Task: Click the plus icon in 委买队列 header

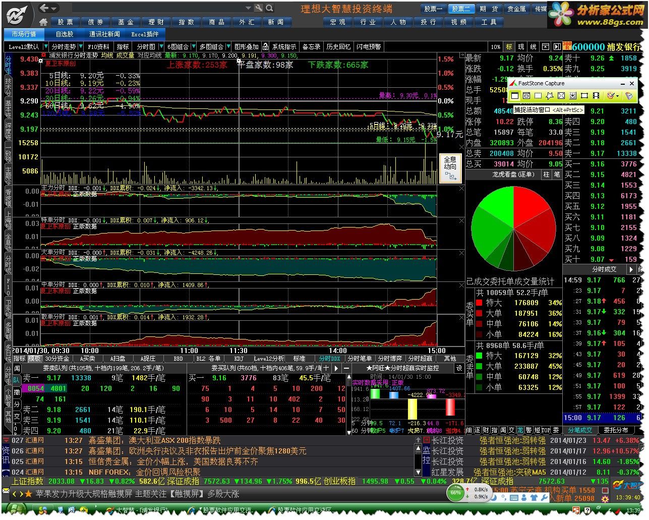Action: pos(326,368)
